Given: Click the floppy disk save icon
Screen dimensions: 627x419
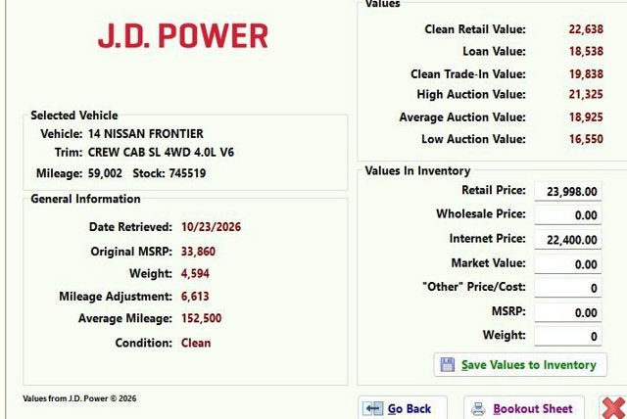Looking at the screenshot, I should [447, 365].
